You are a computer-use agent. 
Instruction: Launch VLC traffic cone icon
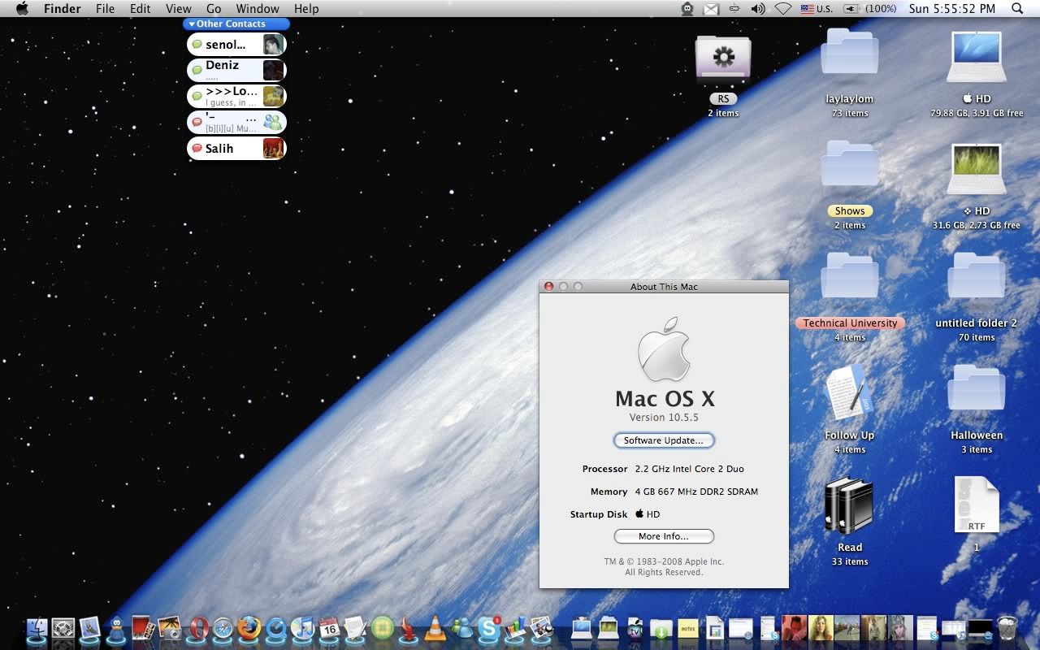pos(435,628)
